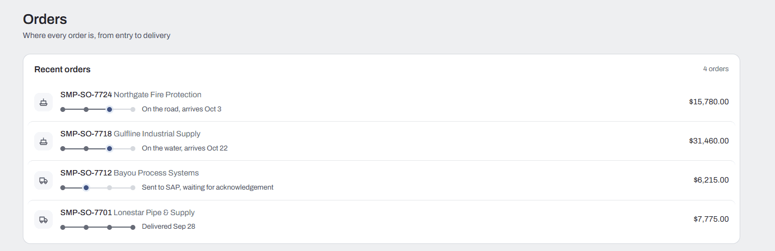Click current progress dot on SMP-SO-7724 tracker
Viewport: 775px width, 251px height.
point(109,109)
